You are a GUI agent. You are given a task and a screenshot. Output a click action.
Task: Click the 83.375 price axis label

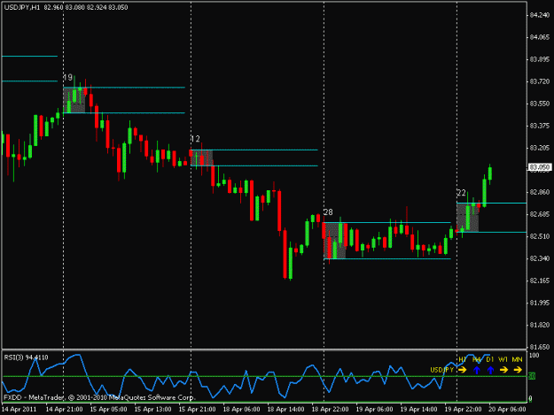pyautogui.click(x=540, y=126)
